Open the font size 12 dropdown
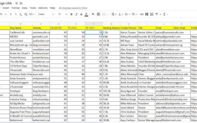This screenshot has height=123, width=197. pos(62,14)
